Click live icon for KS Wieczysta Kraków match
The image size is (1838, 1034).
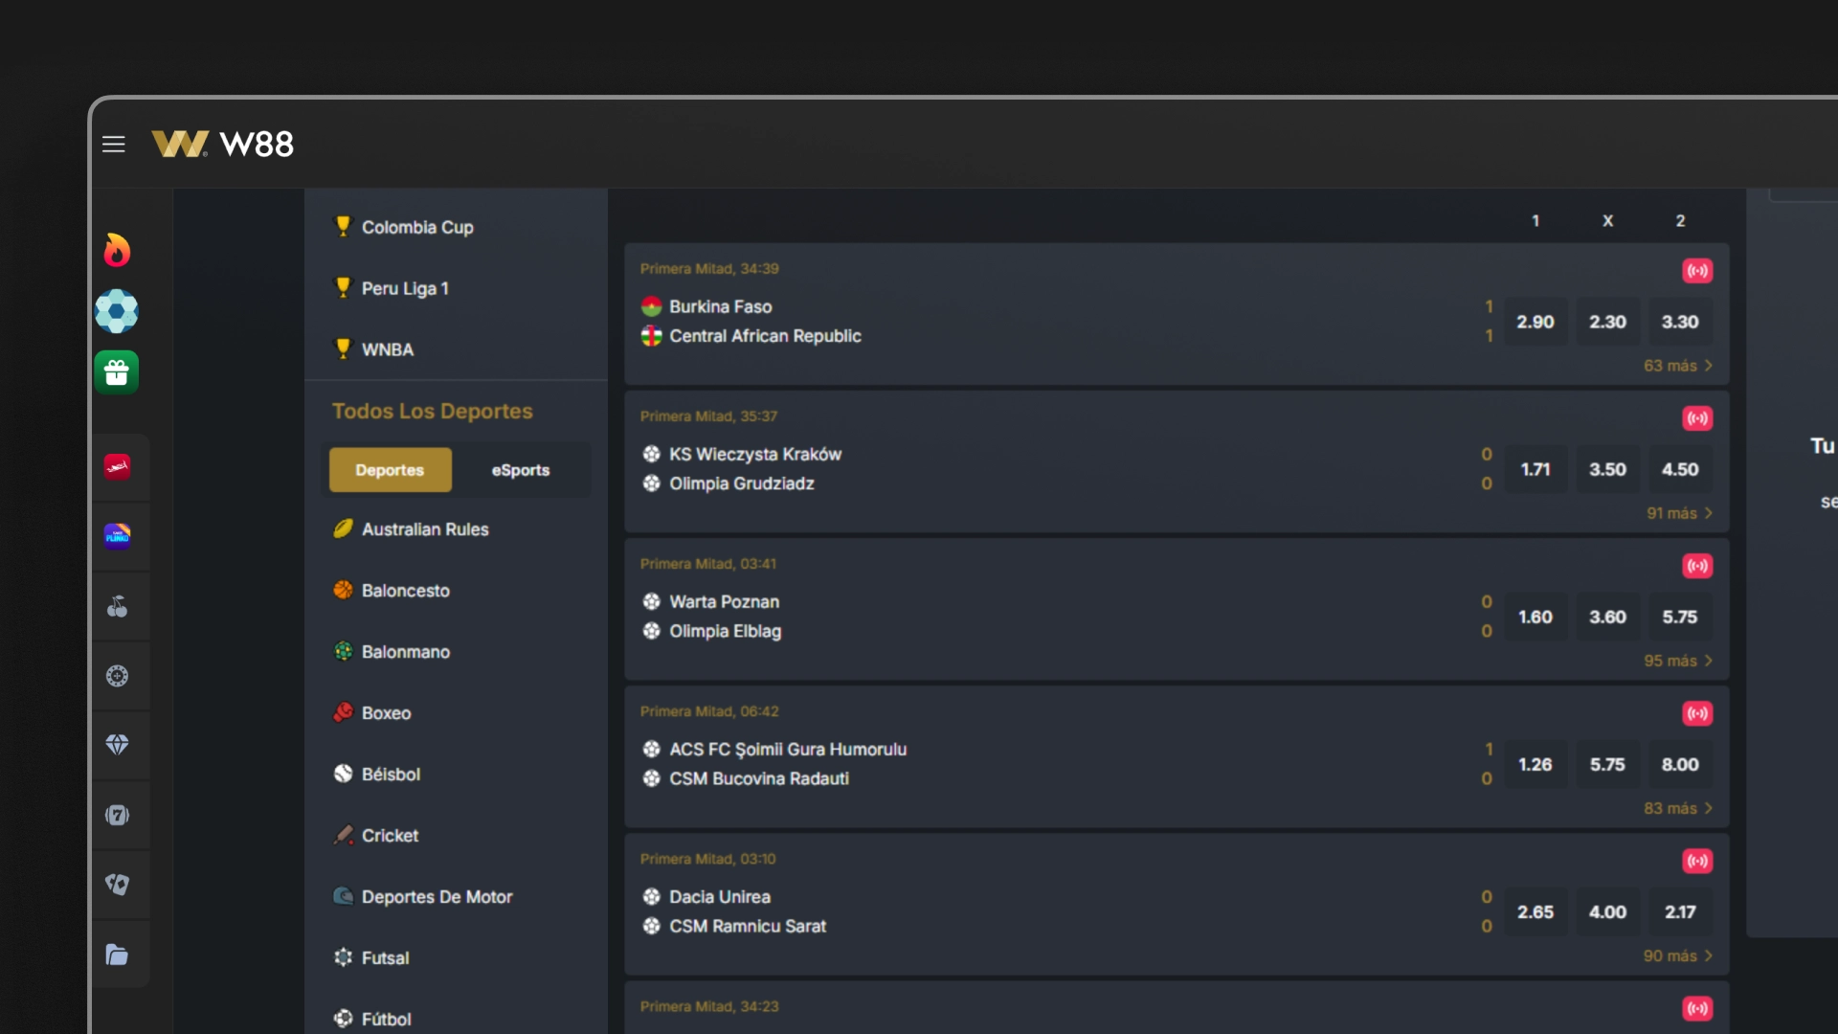click(x=1697, y=418)
